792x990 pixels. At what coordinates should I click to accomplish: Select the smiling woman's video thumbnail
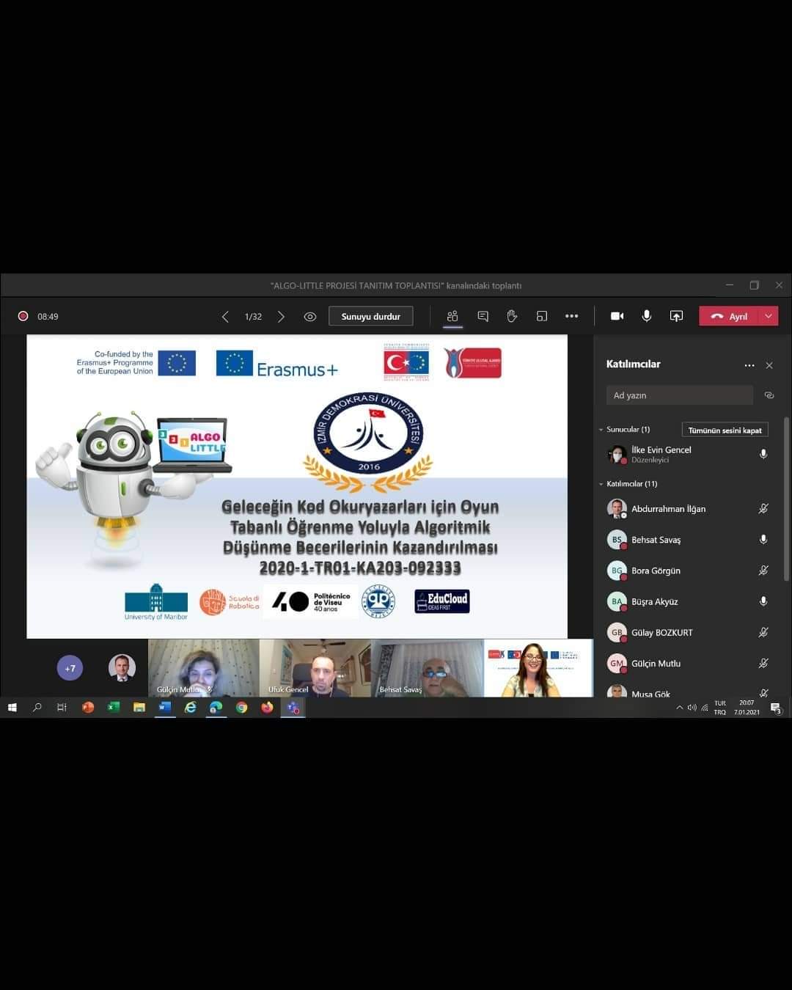coord(538,668)
